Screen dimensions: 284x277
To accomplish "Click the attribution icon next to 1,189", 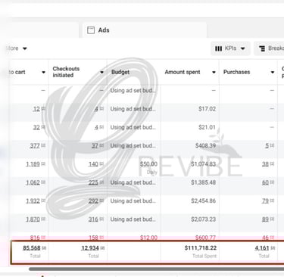I will pyautogui.click(x=43, y=164).
